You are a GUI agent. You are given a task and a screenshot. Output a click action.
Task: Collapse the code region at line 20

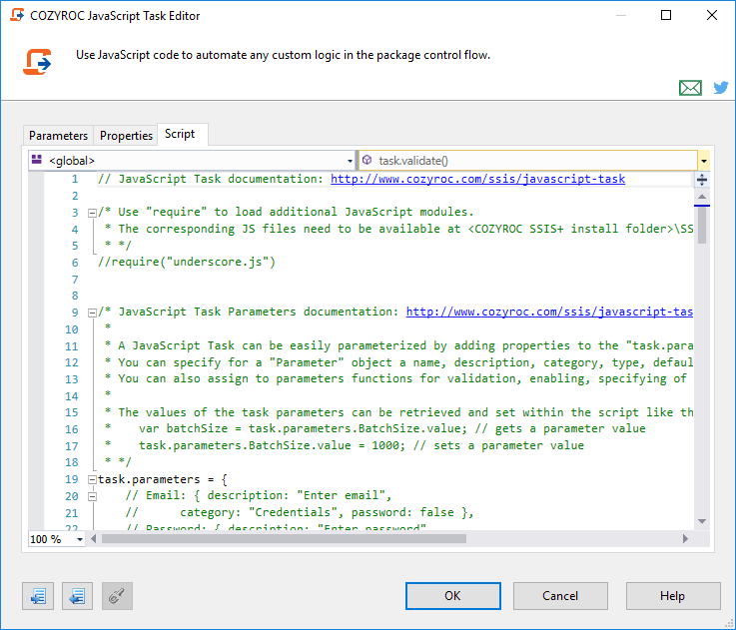(92, 496)
